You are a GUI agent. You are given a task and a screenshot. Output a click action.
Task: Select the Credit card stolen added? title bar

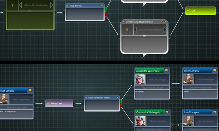point(102,97)
